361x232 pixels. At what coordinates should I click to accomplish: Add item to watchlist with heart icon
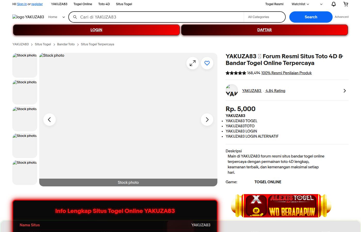click(x=207, y=63)
